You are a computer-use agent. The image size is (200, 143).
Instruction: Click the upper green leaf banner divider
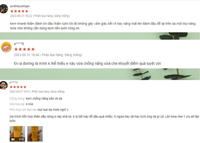tap(100, 36)
